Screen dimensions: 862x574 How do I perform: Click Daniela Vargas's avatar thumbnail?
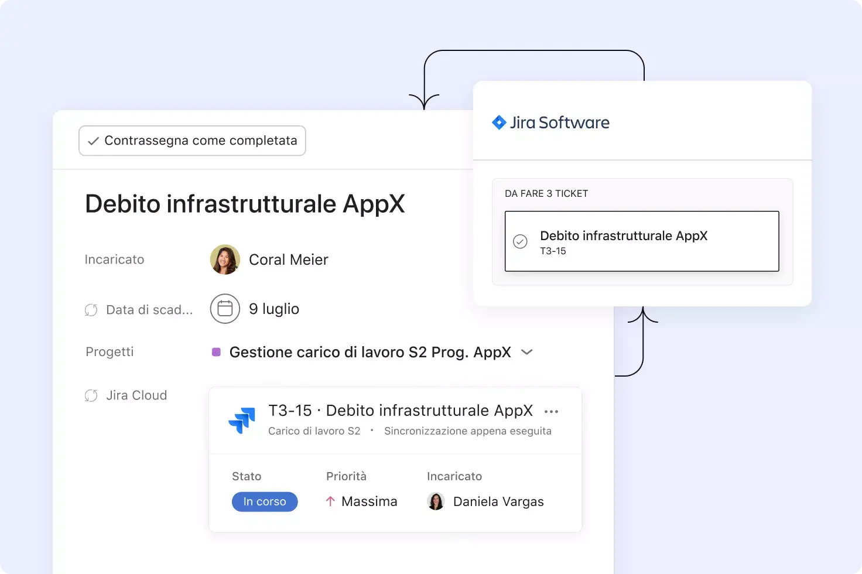436,501
